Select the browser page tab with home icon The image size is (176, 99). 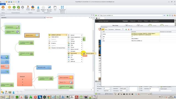(100, 18)
